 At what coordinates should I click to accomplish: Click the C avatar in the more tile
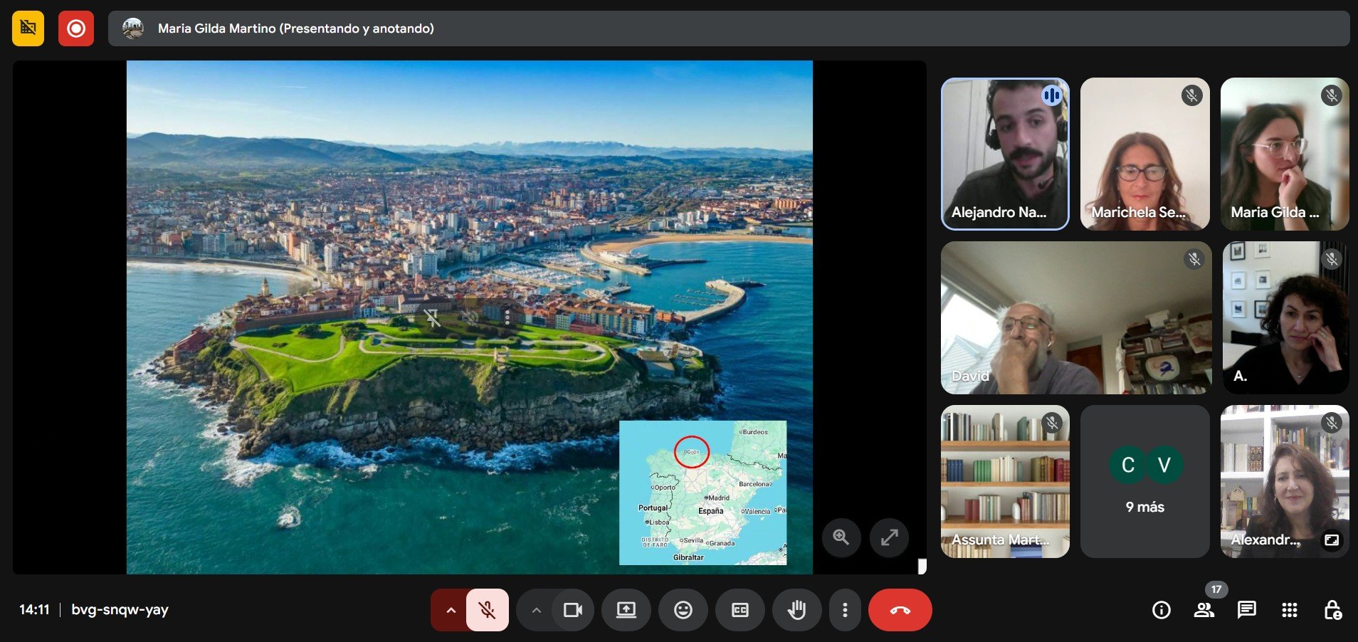tap(1127, 465)
